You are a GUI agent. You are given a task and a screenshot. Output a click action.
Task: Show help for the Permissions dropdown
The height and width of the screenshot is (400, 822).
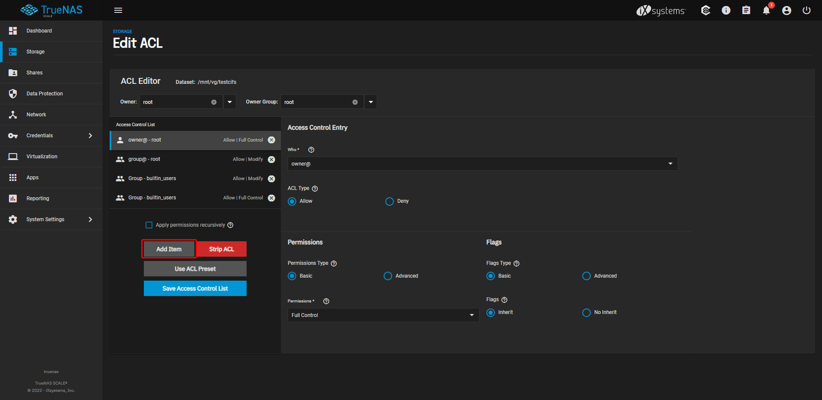point(326,301)
